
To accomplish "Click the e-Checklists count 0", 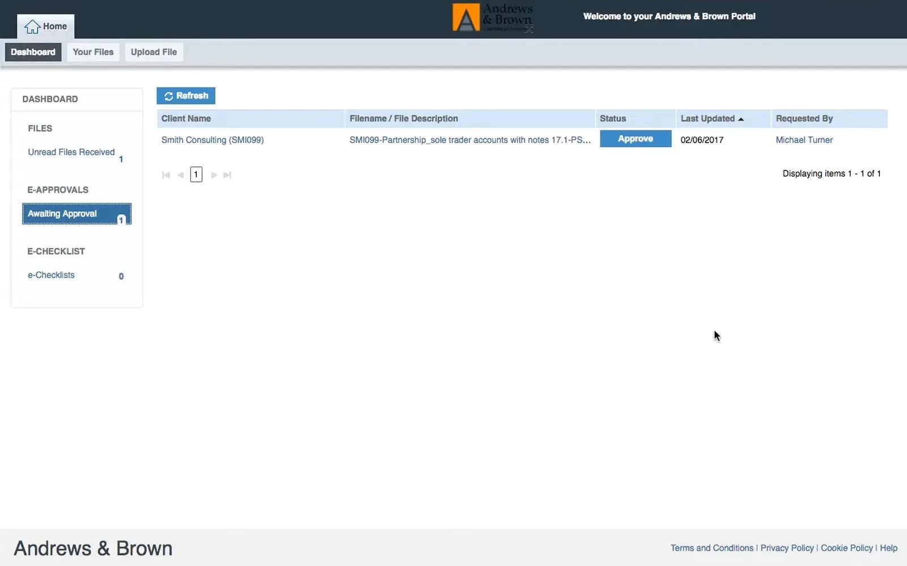I will [121, 276].
